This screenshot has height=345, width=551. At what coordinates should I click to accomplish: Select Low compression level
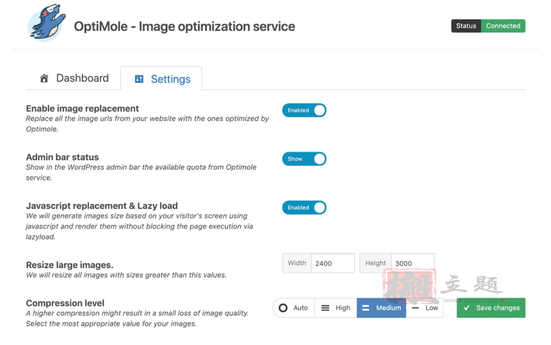(425, 308)
